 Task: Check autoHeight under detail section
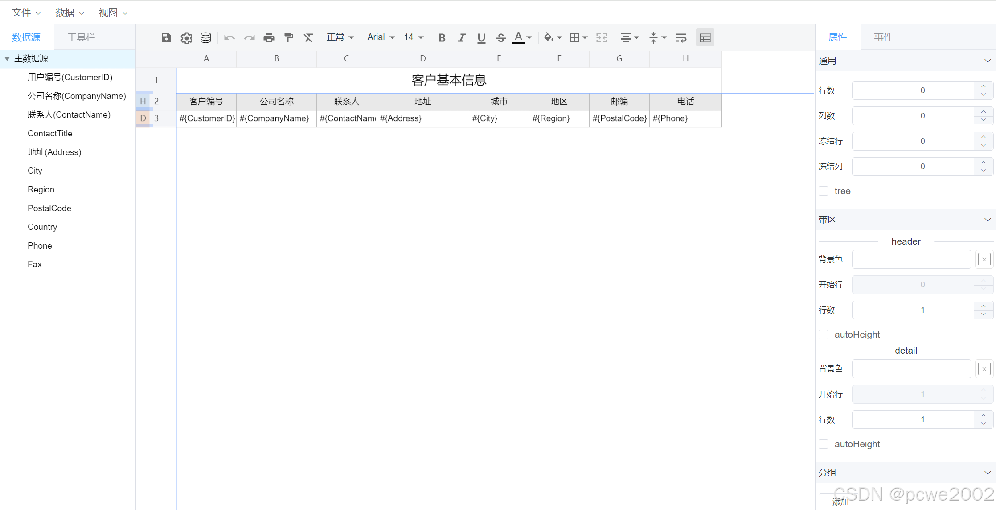pyautogui.click(x=824, y=444)
